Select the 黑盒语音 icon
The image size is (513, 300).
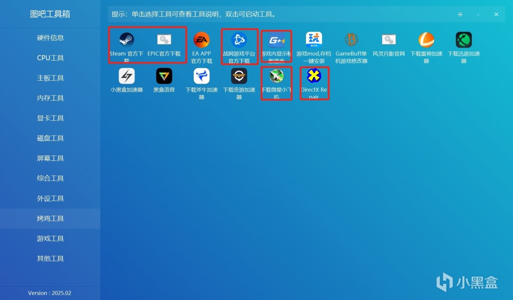pyautogui.click(x=164, y=76)
